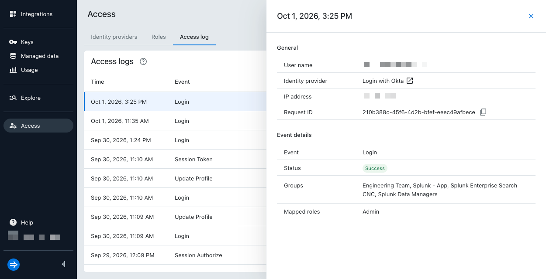546x279 pixels.
Task: Click the Explore search icon
Action: tap(13, 98)
